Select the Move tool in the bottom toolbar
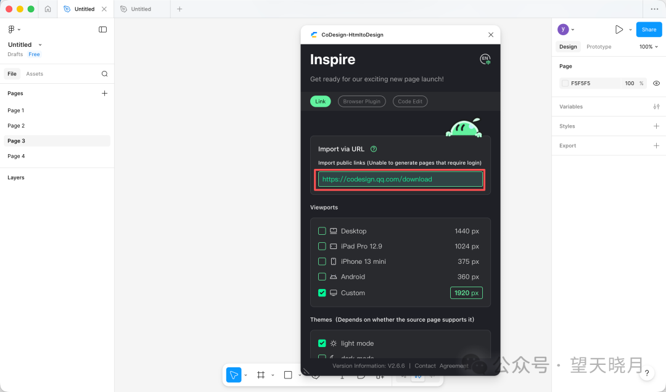Screen dimensions: 666x392 [234, 375]
